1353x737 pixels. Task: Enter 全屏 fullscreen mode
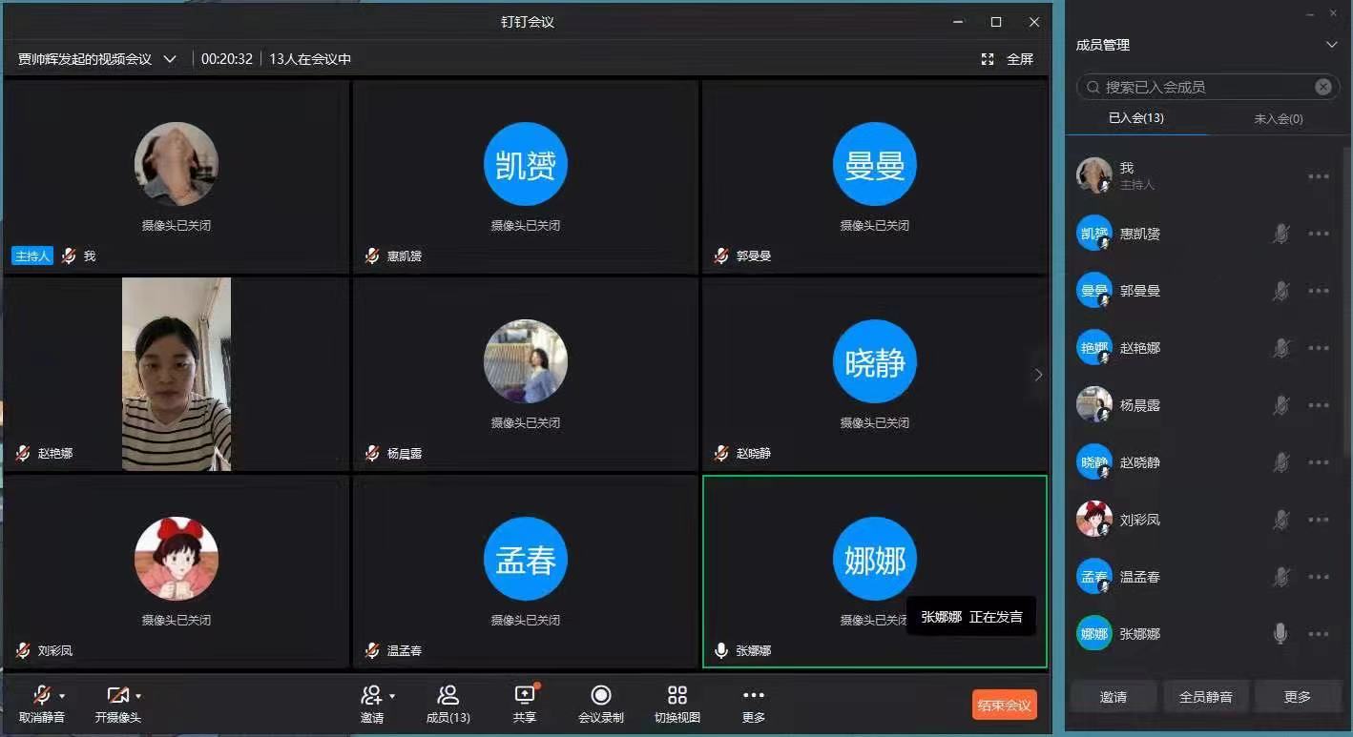pyautogui.click(x=1009, y=59)
